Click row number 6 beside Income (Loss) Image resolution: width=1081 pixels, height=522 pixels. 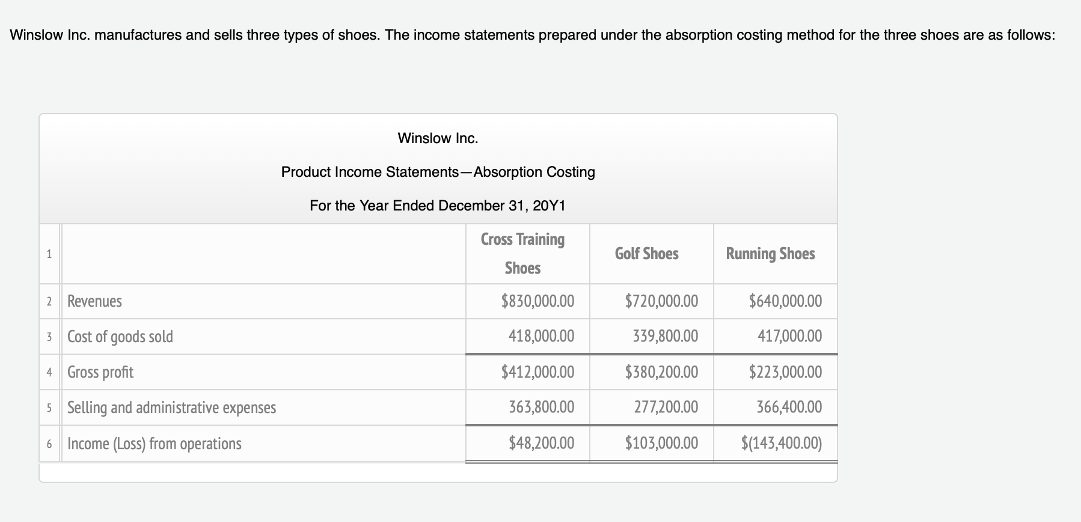pos(49,443)
